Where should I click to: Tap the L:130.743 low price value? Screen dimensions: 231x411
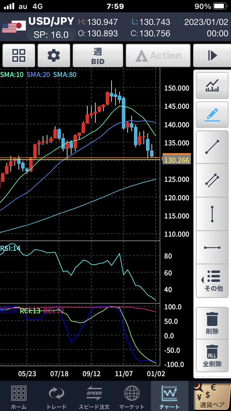151,22
